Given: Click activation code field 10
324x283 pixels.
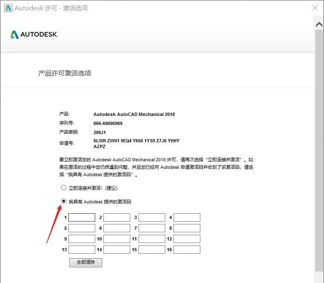Looking at the screenshot, I should [x=117, y=239].
